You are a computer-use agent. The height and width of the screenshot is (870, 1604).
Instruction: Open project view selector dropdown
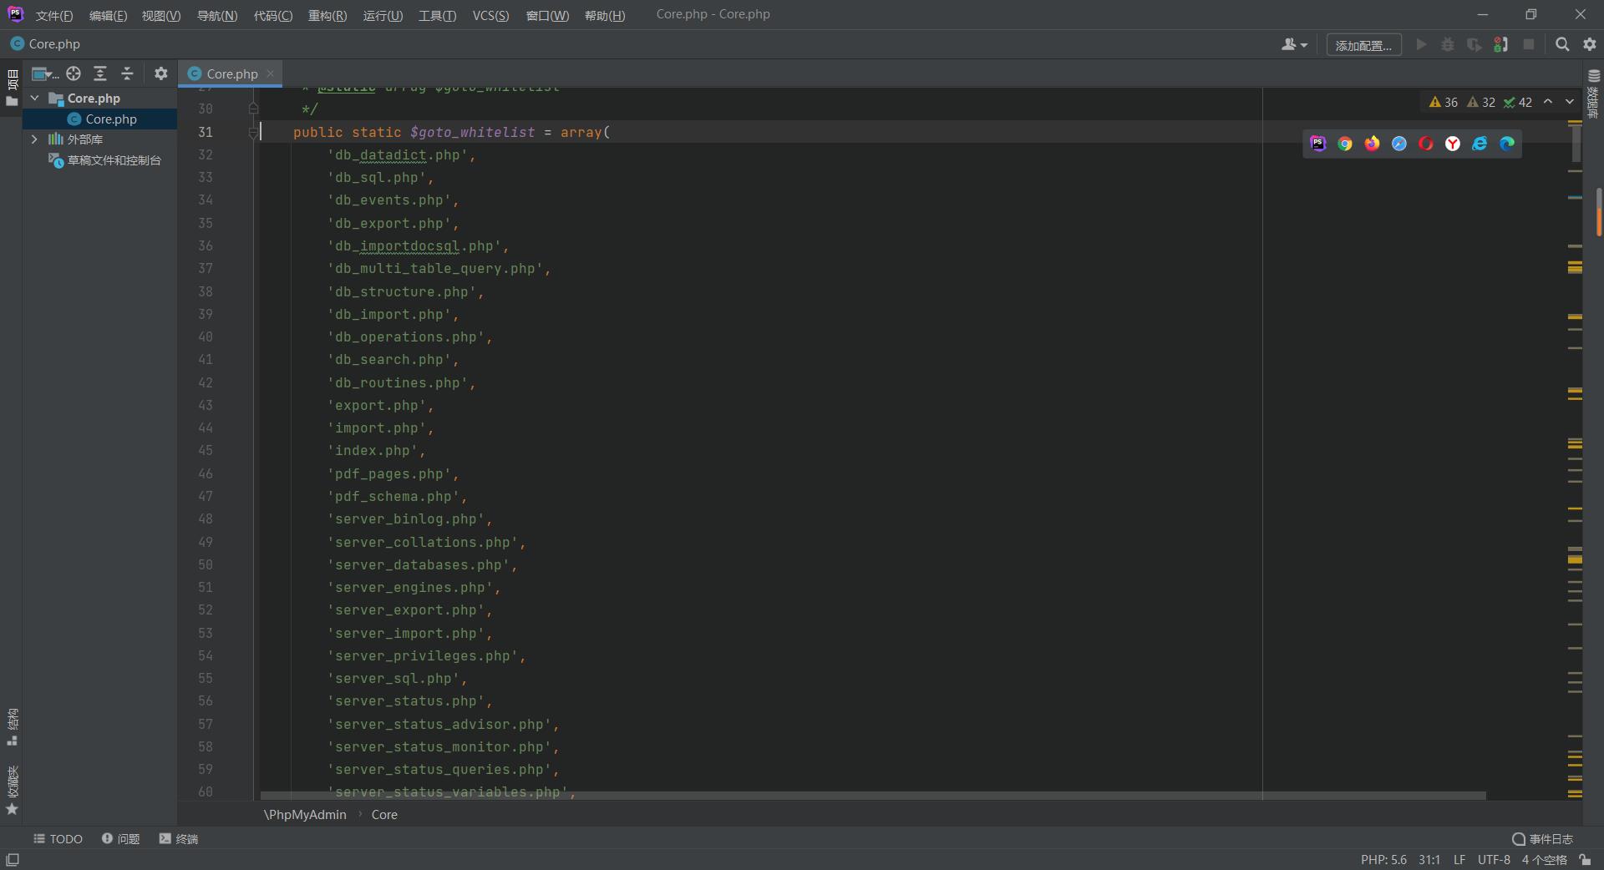(x=45, y=73)
